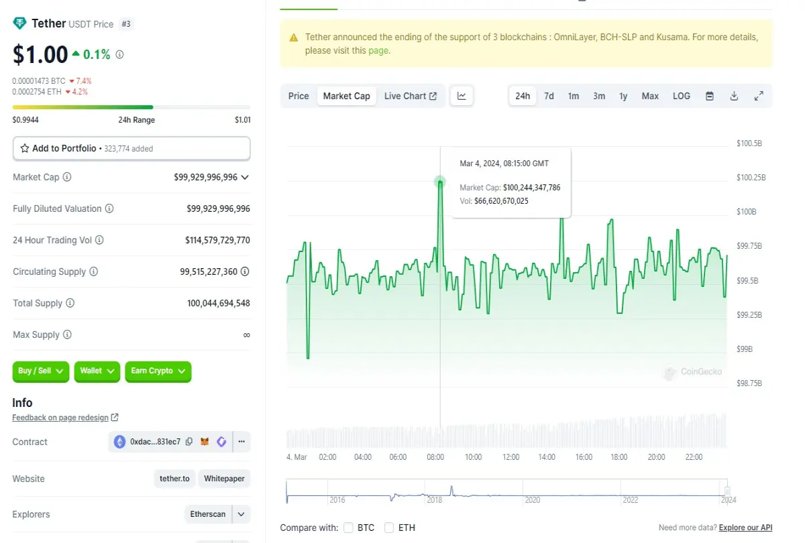Show Total Supply info tooltip
The image size is (805, 543).
point(70,303)
